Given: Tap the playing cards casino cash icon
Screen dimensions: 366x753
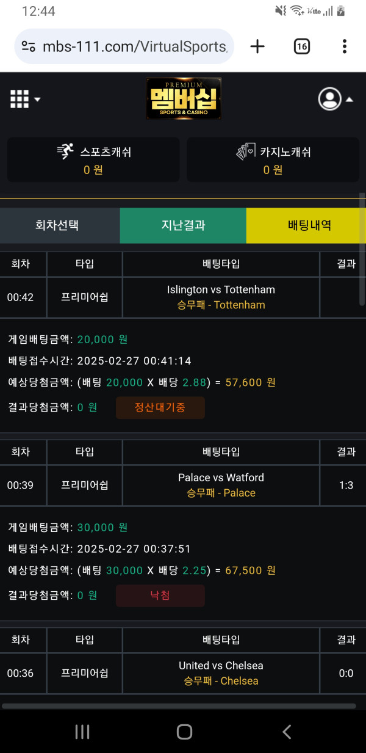Looking at the screenshot, I should coord(244,151).
